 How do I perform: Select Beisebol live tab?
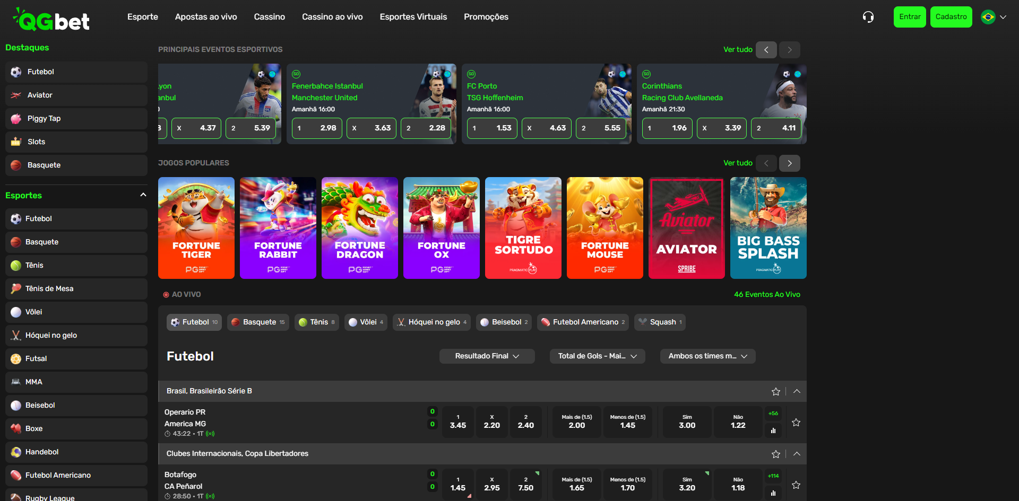[504, 322]
